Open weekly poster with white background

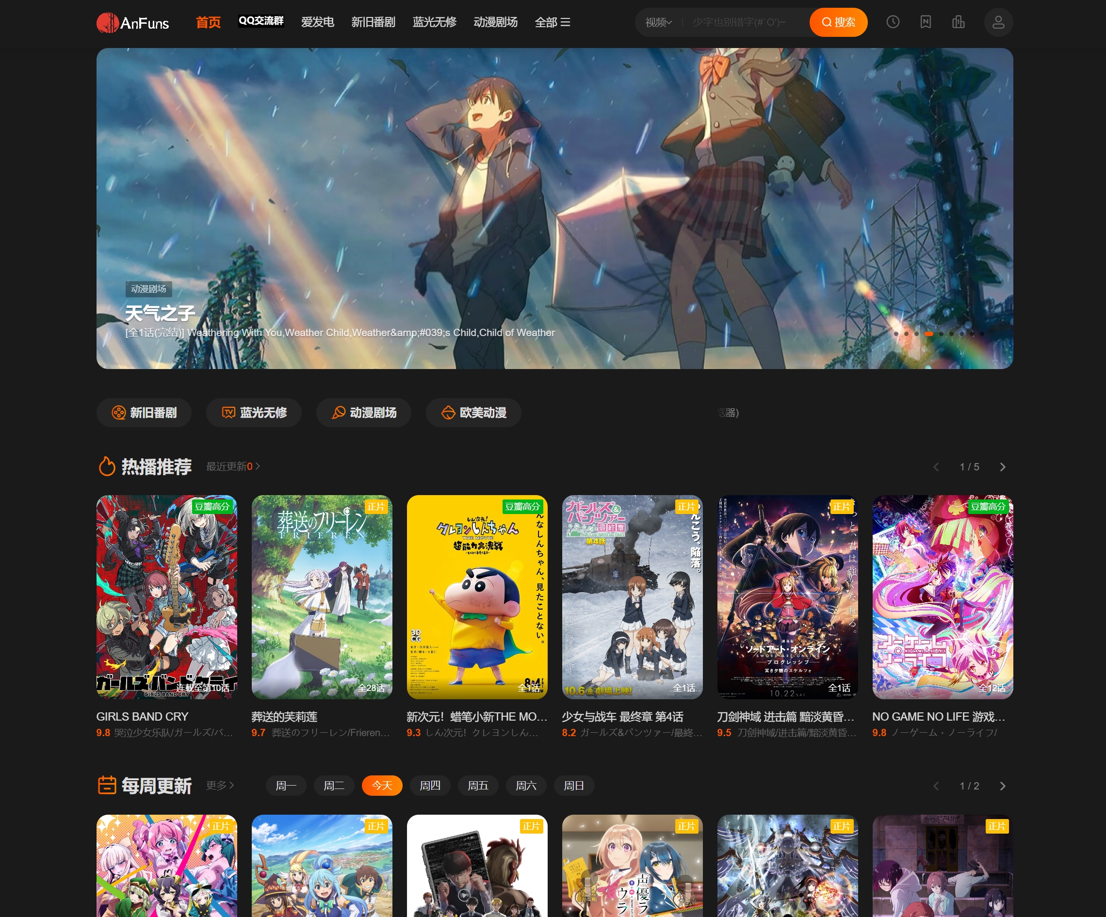[x=477, y=866]
